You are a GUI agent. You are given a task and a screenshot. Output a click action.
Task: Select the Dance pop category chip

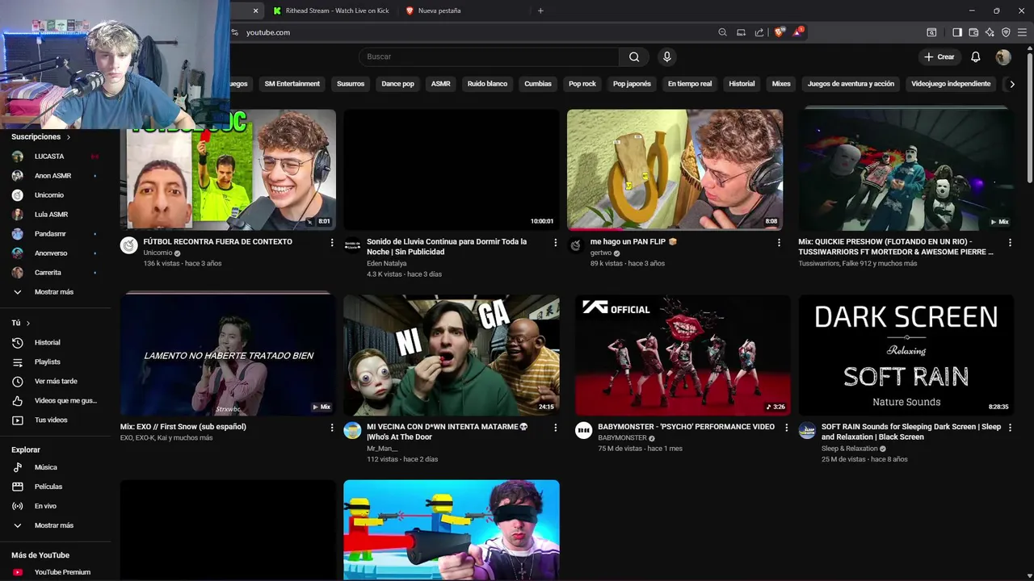click(397, 84)
